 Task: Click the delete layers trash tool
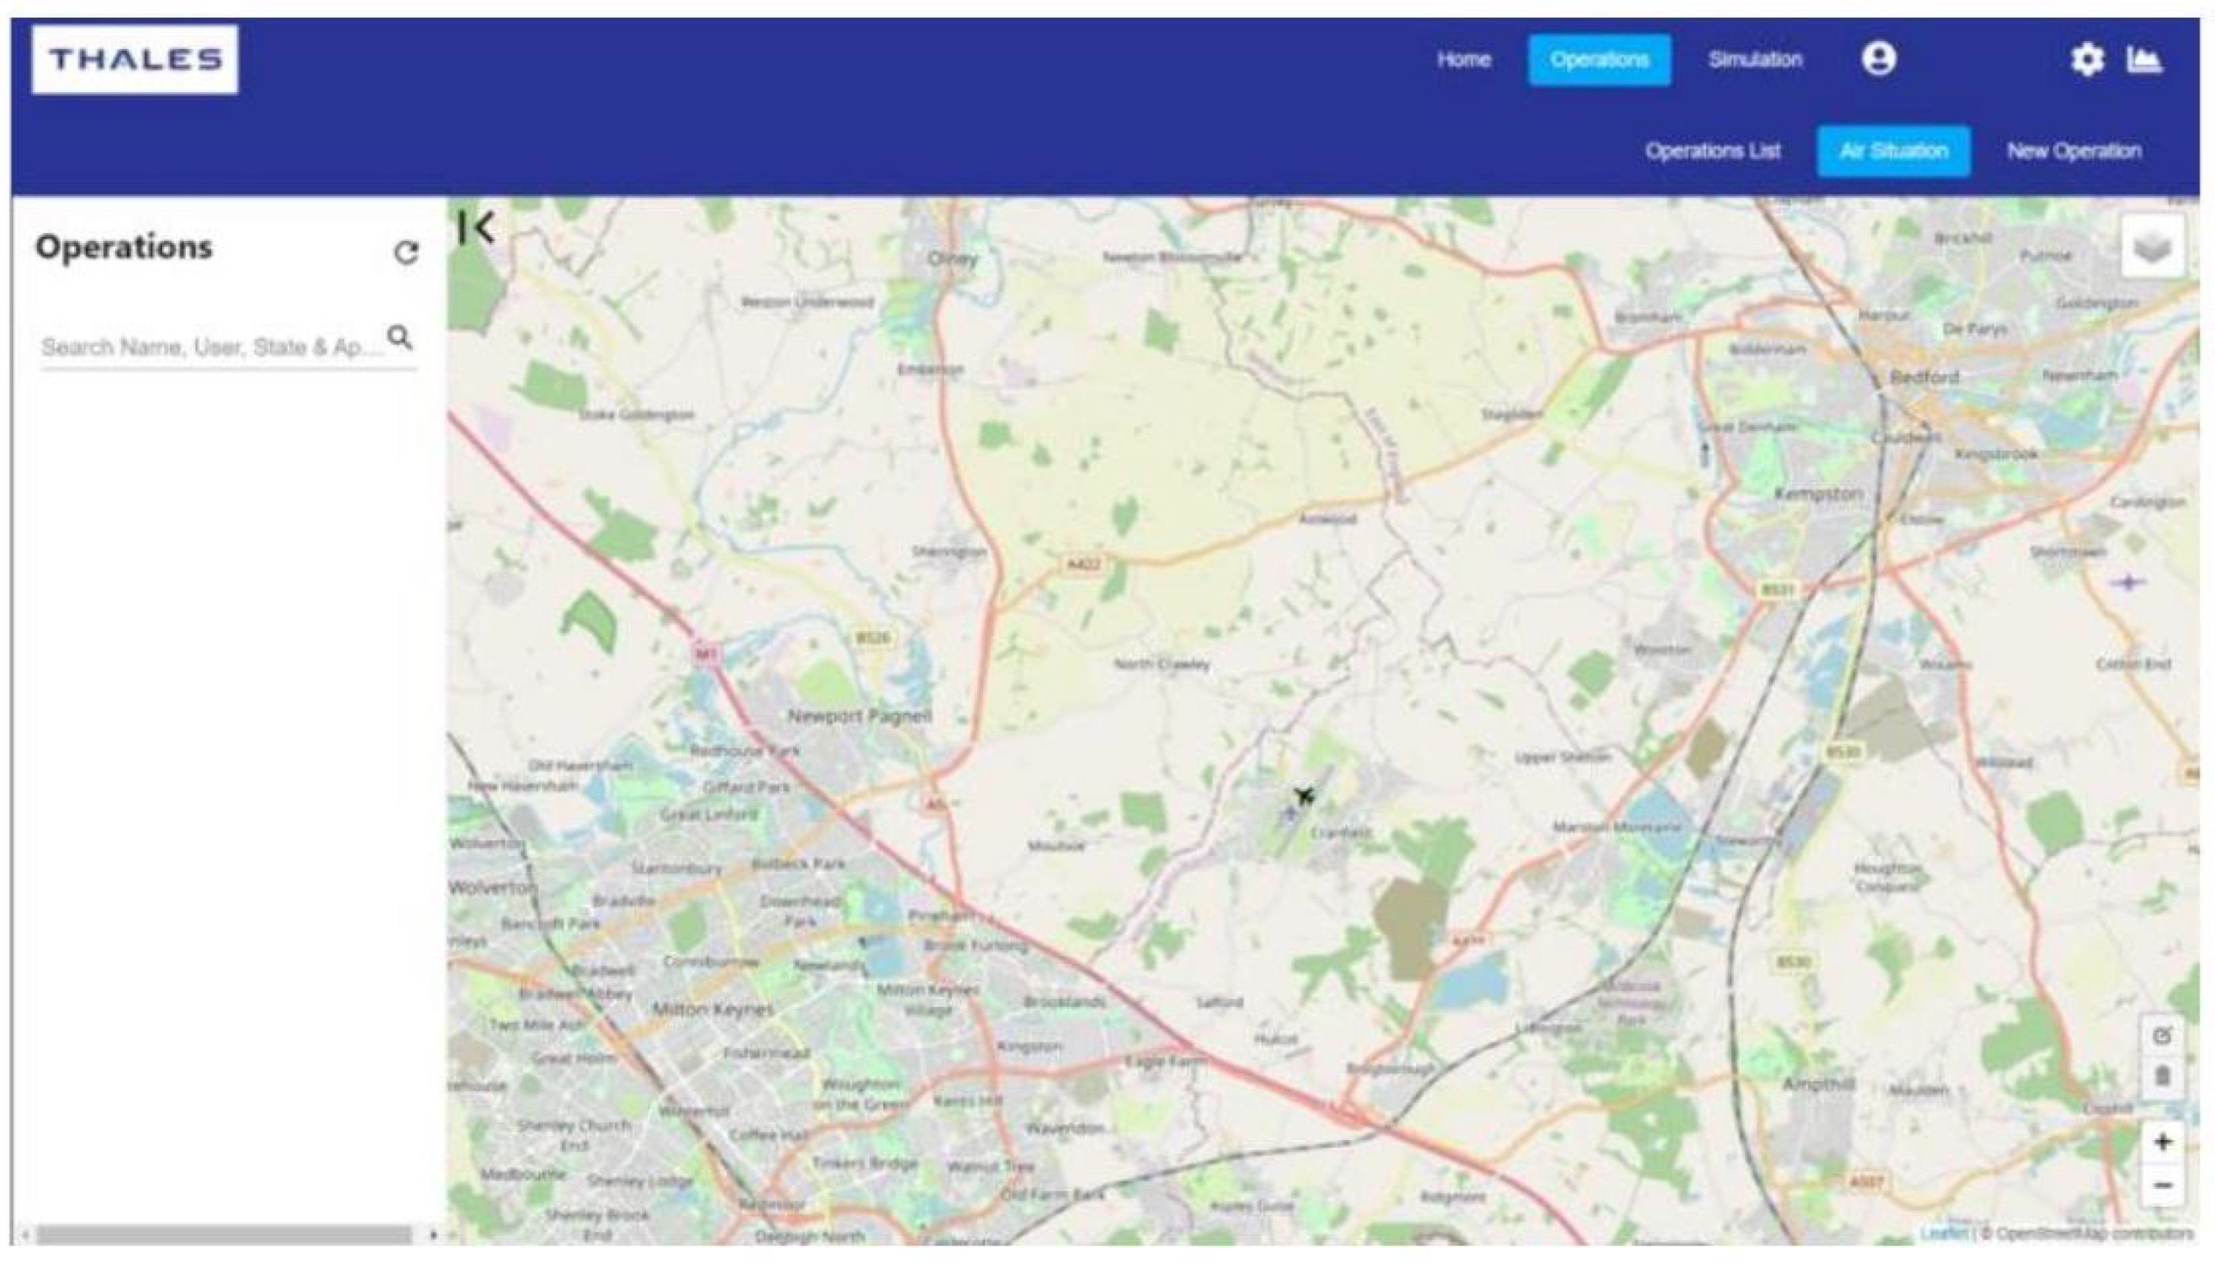(x=2162, y=1076)
